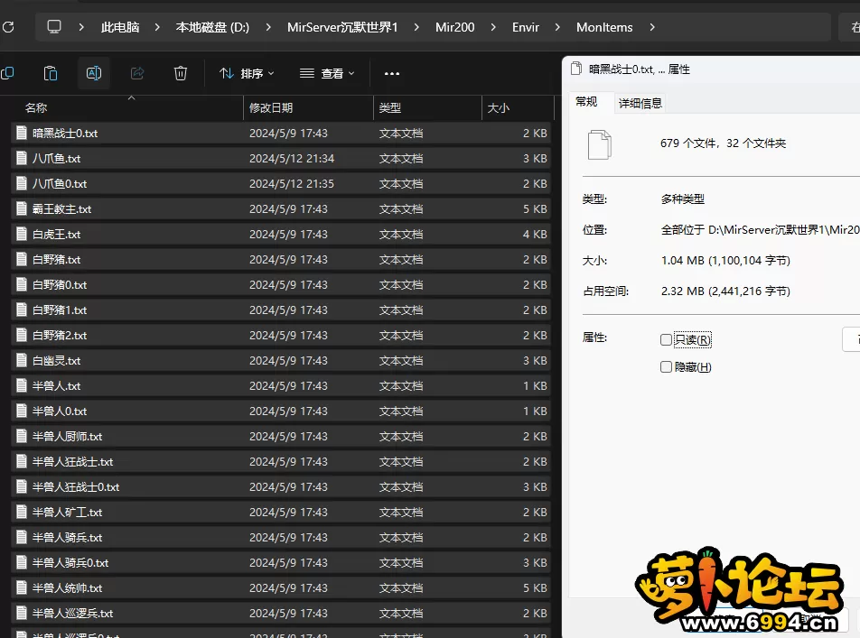Click the This PC monitor icon
Viewport: 860px width, 638px height.
(54, 27)
